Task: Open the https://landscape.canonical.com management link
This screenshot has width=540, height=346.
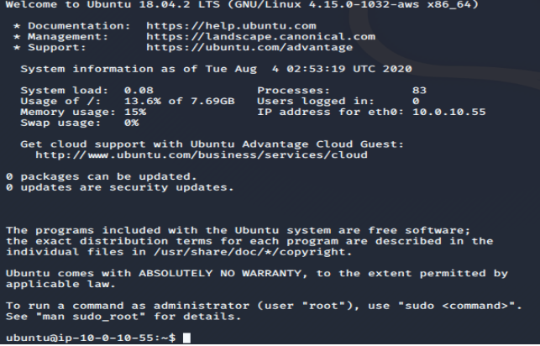Action: [260, 36]
